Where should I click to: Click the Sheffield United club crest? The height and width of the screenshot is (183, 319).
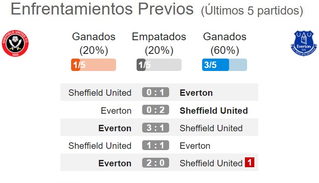pos(15,43)
